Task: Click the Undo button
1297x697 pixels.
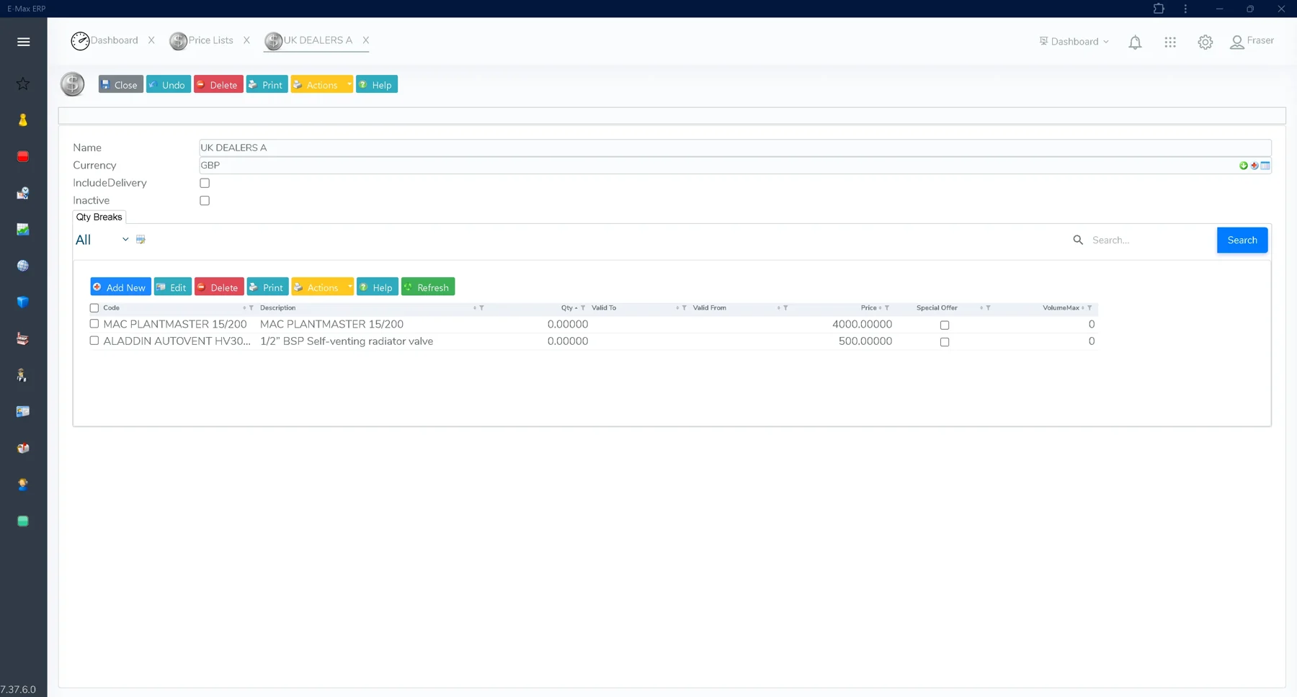Action: (x=169, y=84)
